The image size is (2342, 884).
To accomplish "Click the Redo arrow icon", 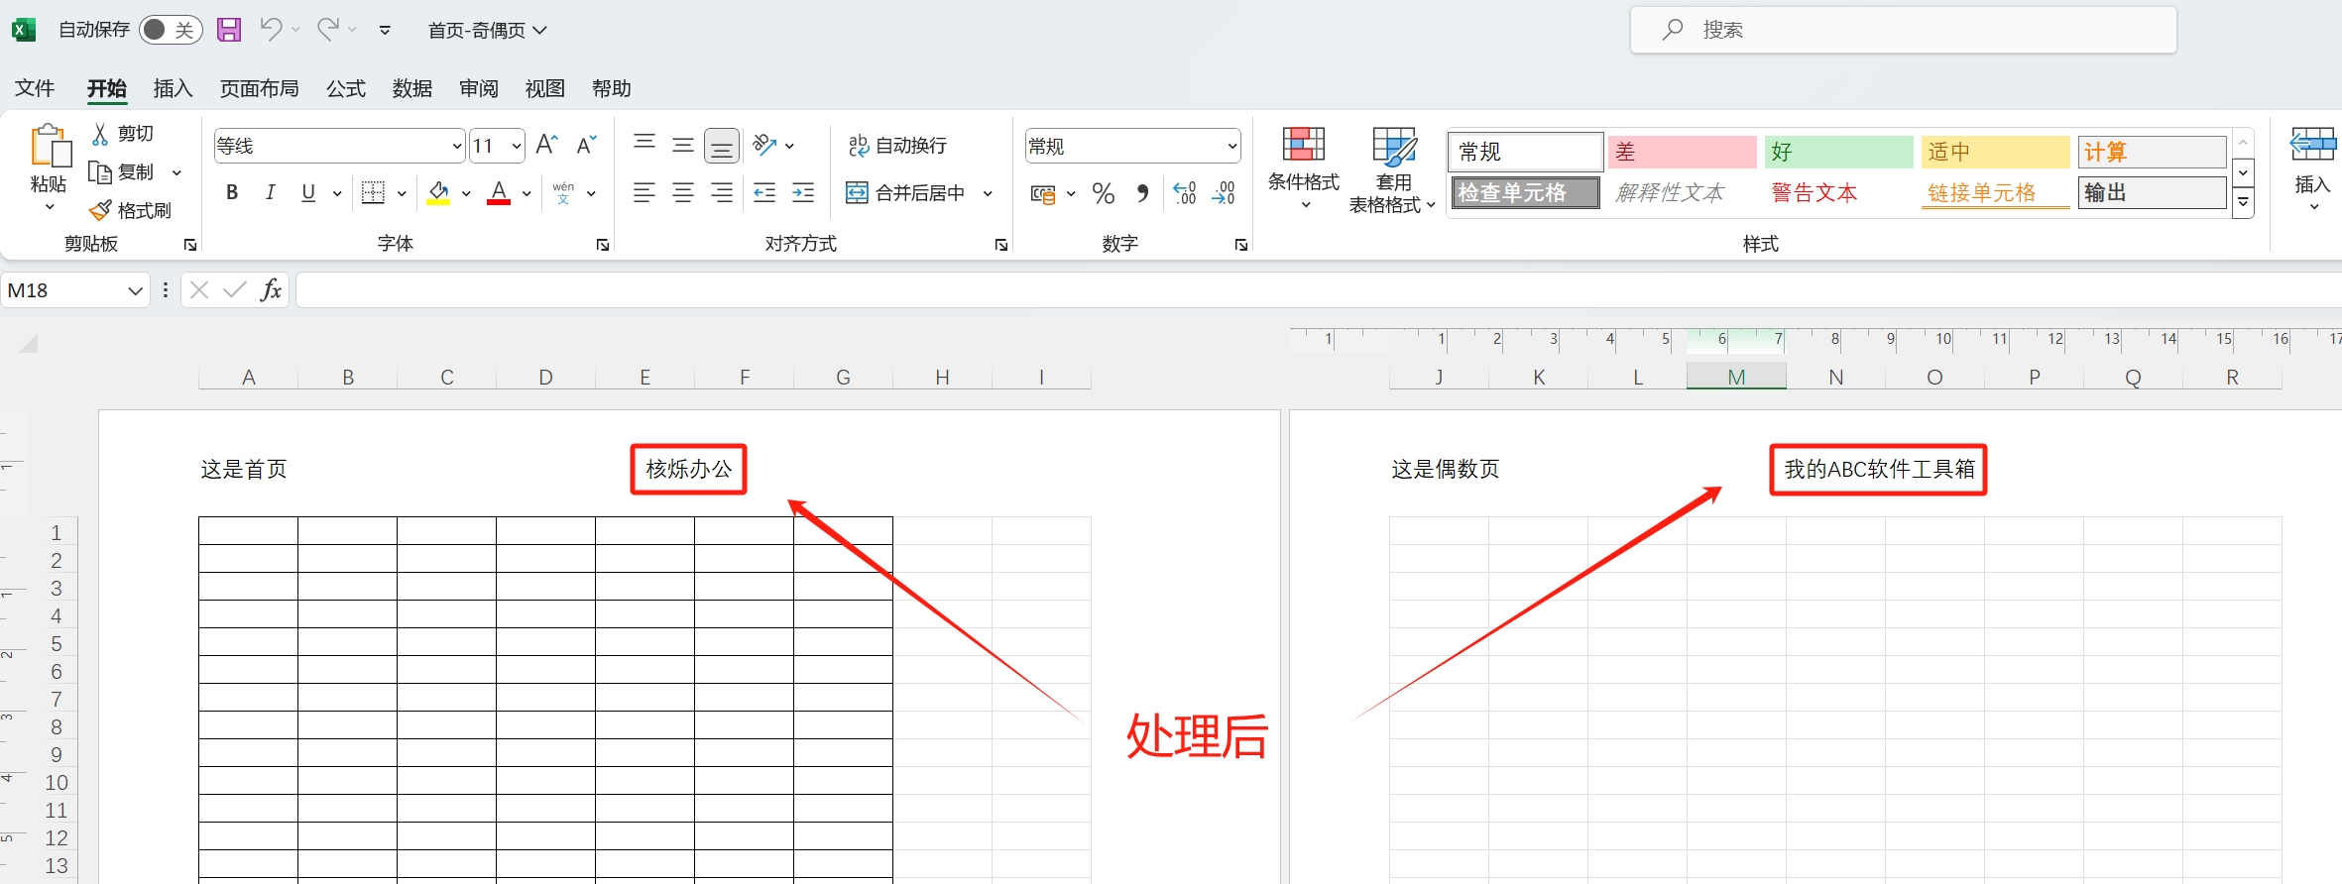I will click(328, 30).
